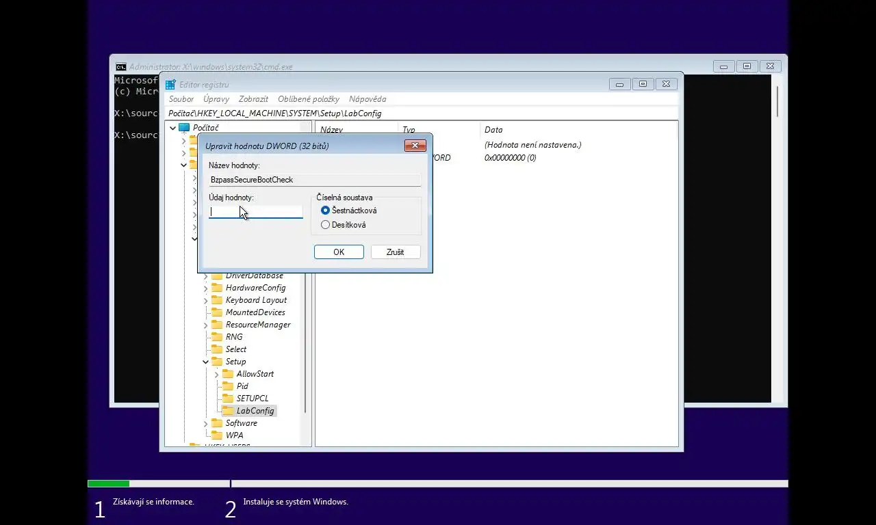Screen dimensions: 876x525
Task: Confirm the DWORD value with OK
Action: pos(339,252)
